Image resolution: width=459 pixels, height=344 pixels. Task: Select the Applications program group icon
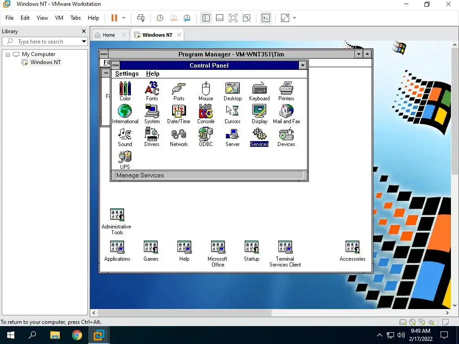point(117,251)
